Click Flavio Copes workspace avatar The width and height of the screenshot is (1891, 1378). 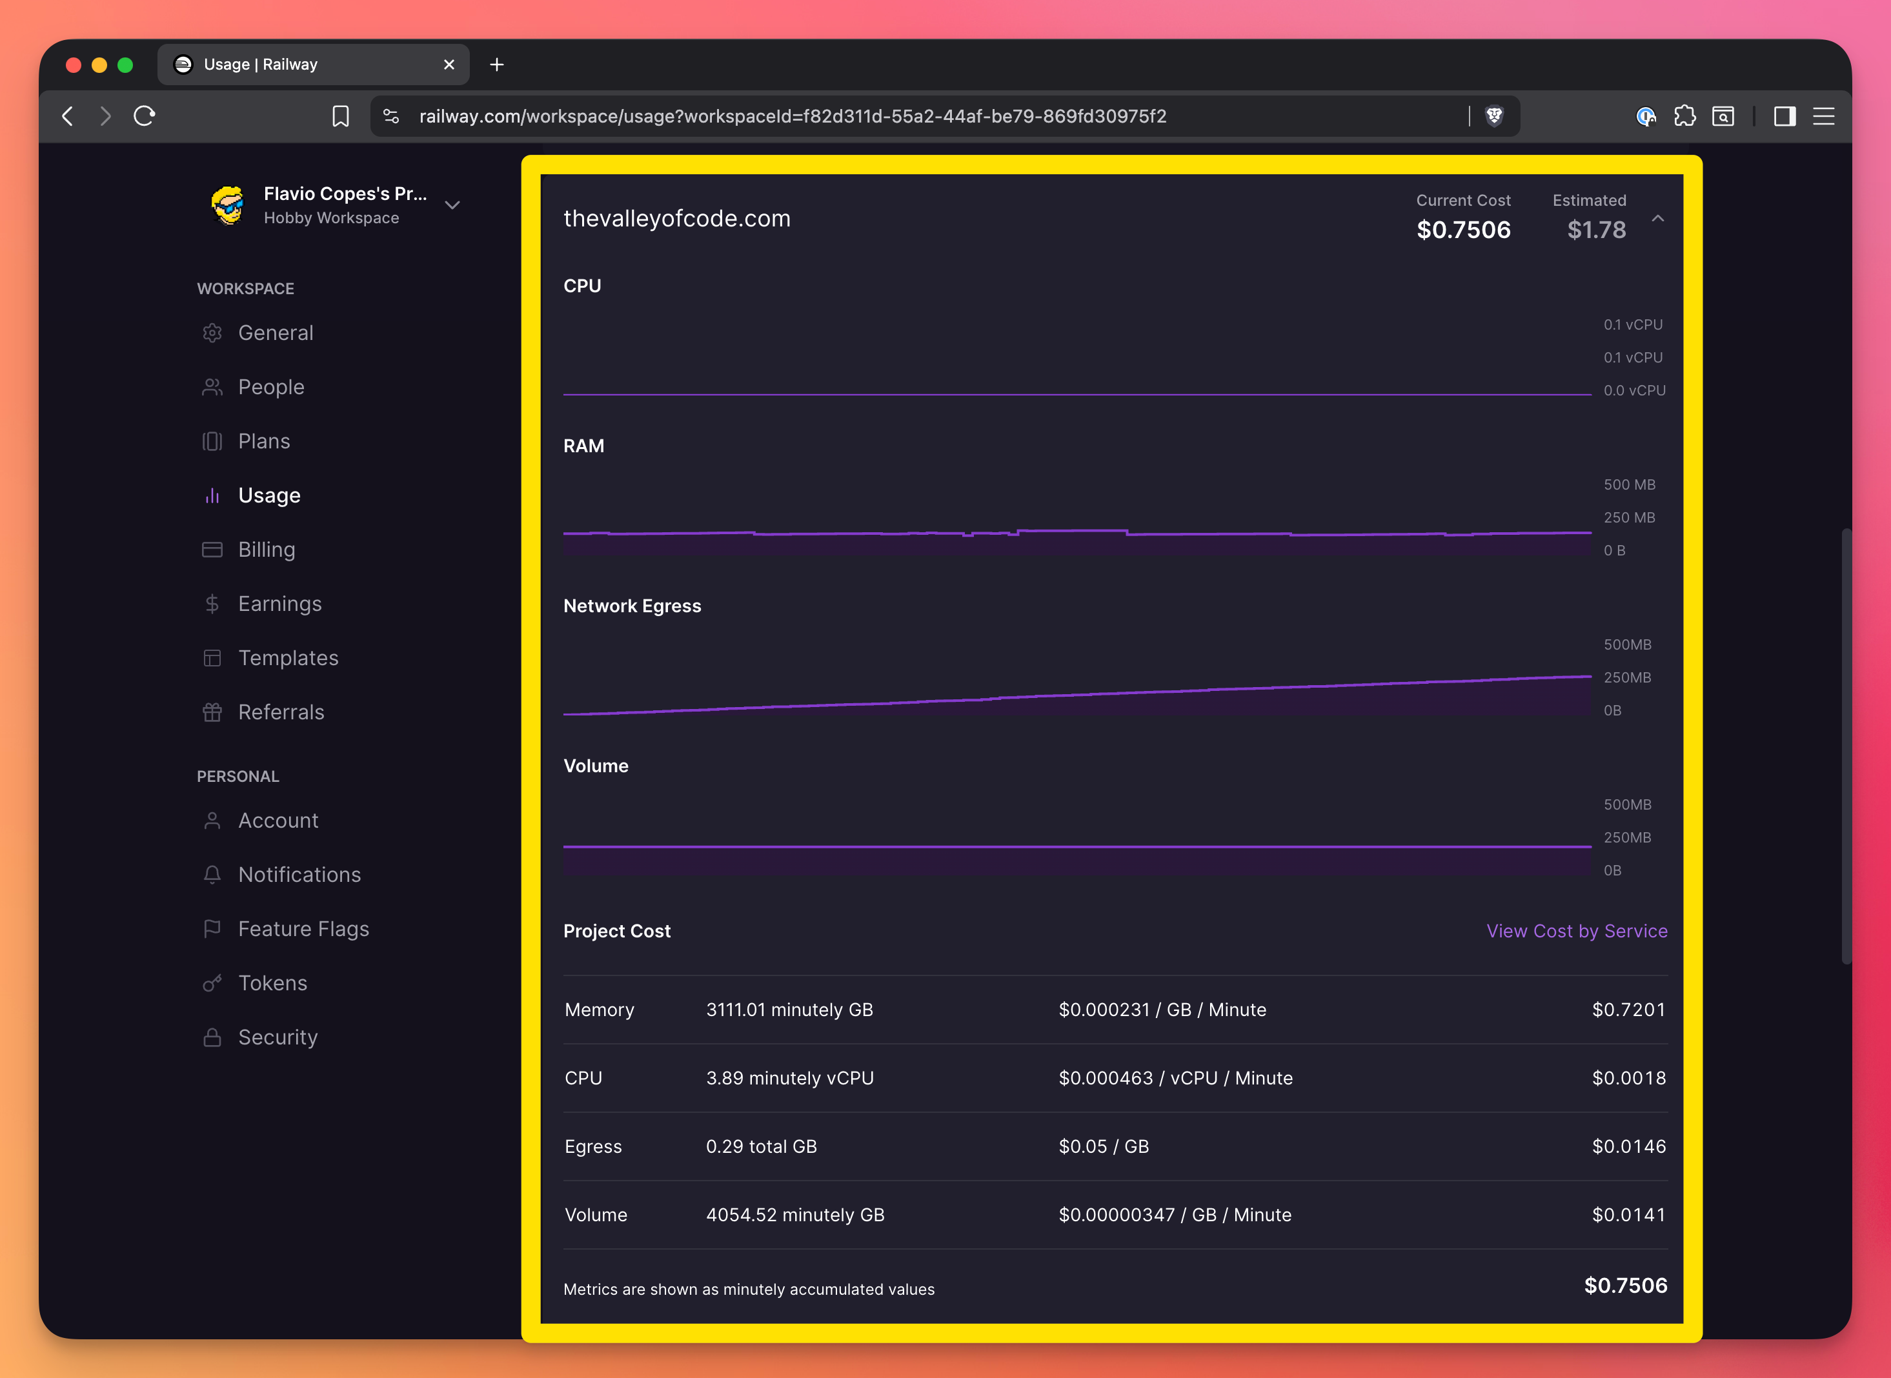click(x=228, y=205)
